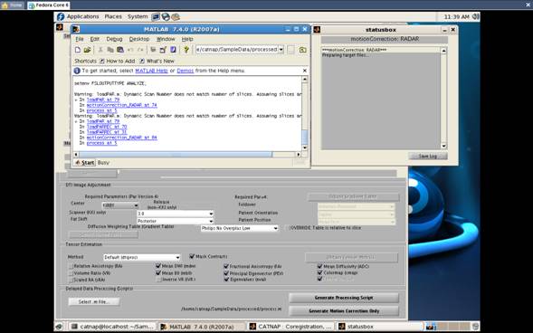Follow the loadPARREC at 70 link

[107, 127]
